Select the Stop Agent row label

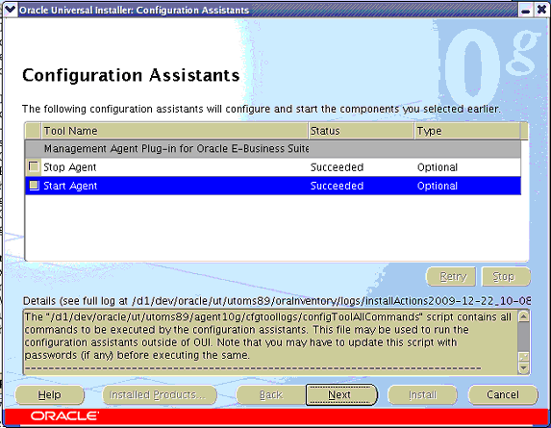(x=69, y=167)
